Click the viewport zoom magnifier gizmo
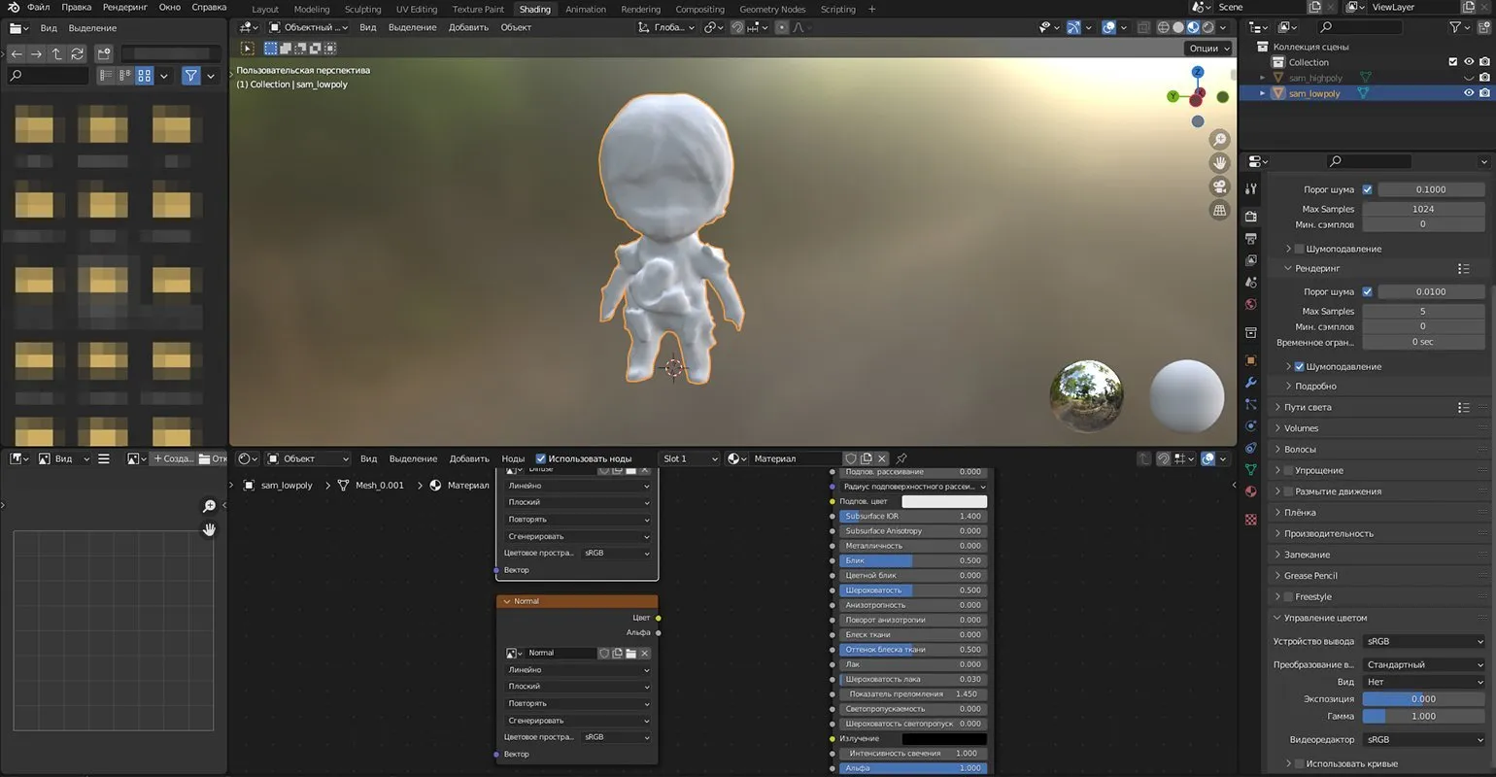 pyautogui.click(x=1219, y=140)
